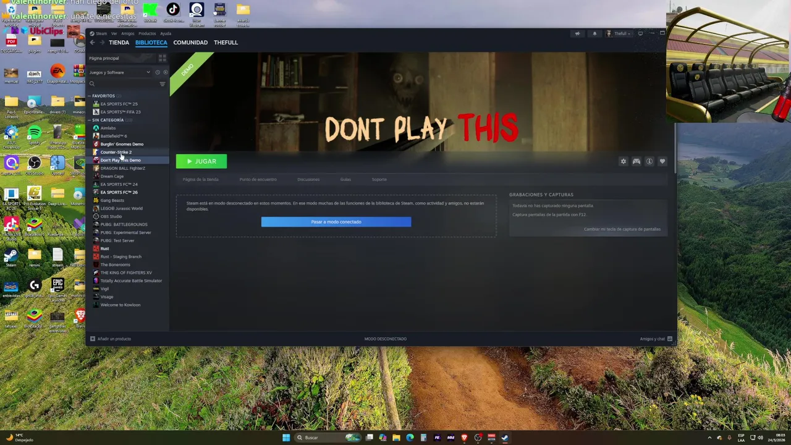Viewport: 791px width, 445px height.
Task: Go forward with Steam's forward arrow
Action: (101, 43)
